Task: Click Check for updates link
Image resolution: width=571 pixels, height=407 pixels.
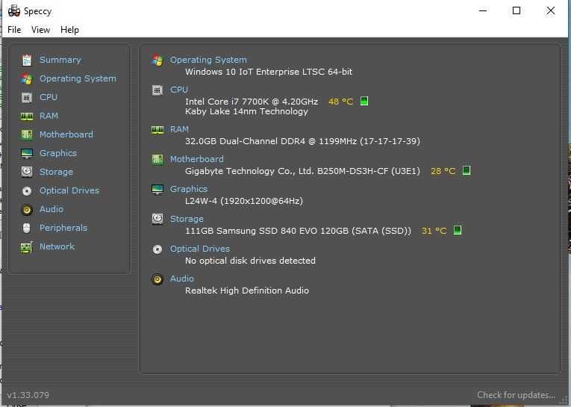Action: click(516, 395)
